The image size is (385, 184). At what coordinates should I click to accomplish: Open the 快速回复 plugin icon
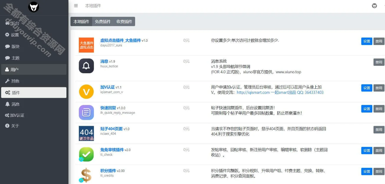(86, 112)
